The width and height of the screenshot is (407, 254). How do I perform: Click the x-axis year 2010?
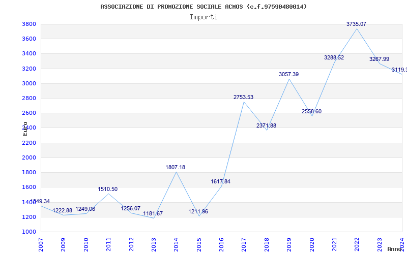(86, 245)
